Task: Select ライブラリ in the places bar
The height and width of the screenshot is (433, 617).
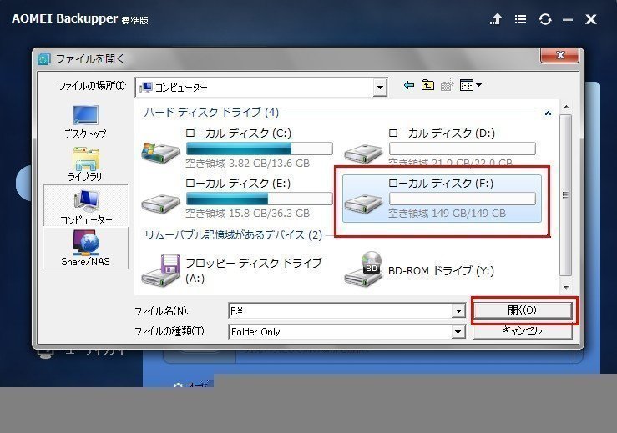Action: pyautogui.click(x=85, y=164)
